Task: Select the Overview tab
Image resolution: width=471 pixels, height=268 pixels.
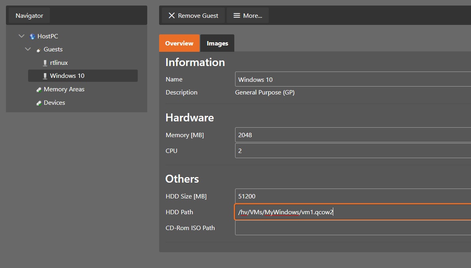Action: pyautogui.click(x=179, y=43)
